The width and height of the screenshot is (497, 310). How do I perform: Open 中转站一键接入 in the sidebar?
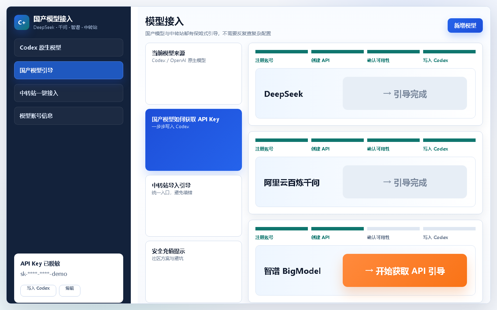69,93
